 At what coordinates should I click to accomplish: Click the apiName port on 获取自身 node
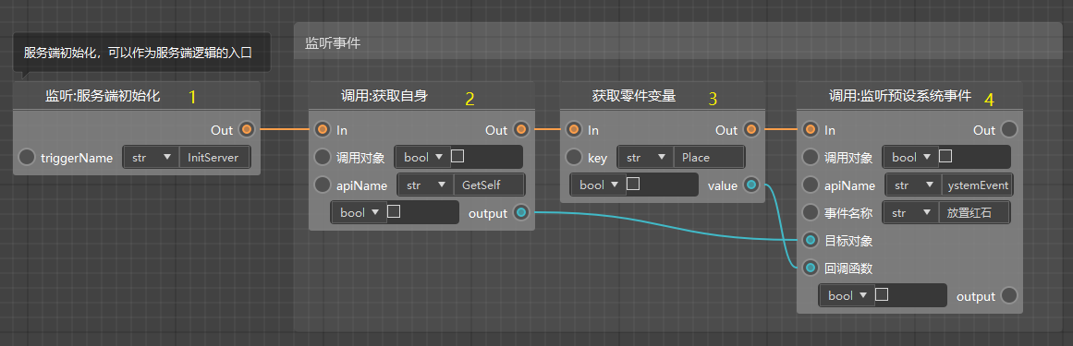point(323,185)
